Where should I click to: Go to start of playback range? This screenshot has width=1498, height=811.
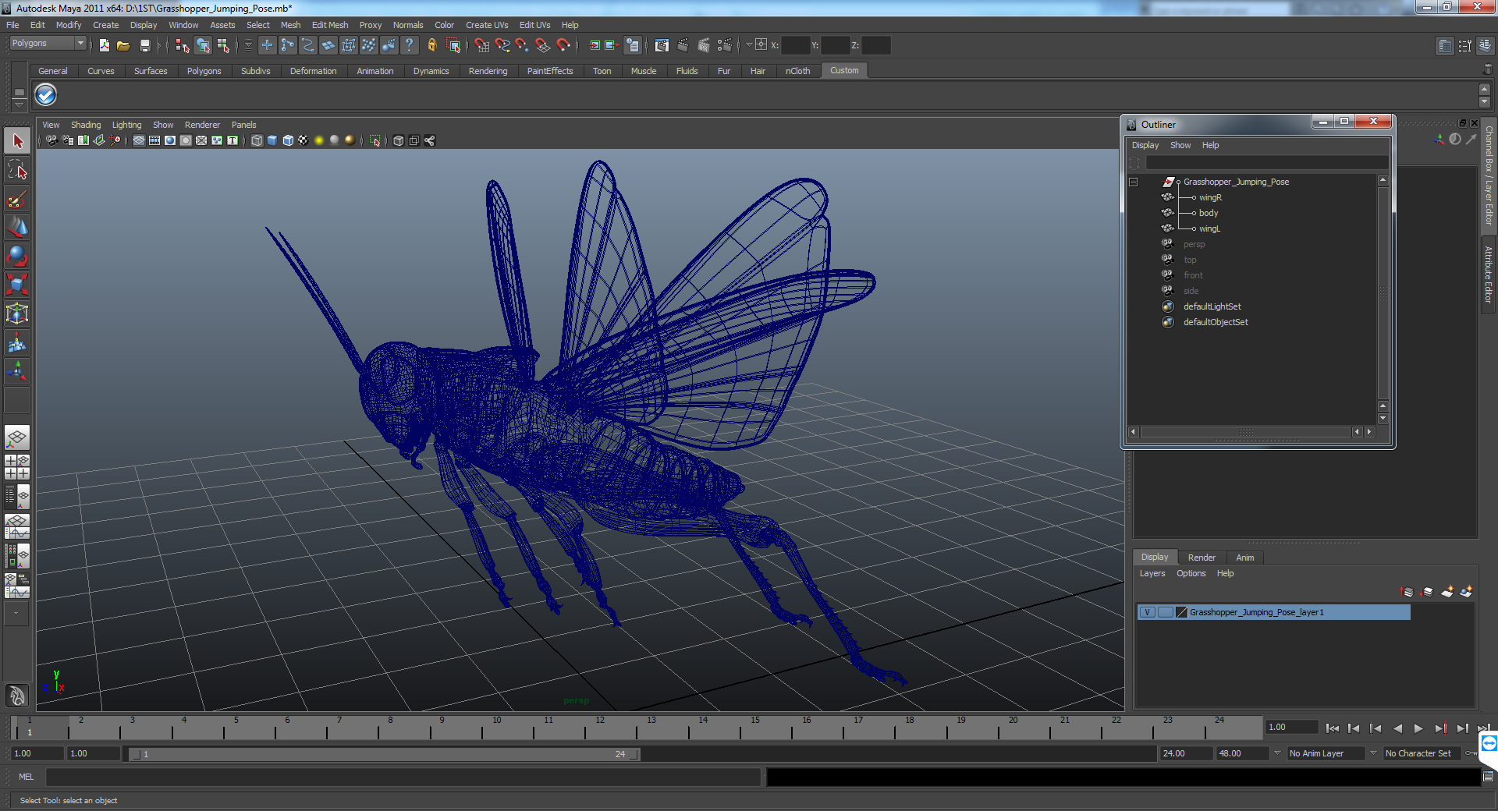1332,728
